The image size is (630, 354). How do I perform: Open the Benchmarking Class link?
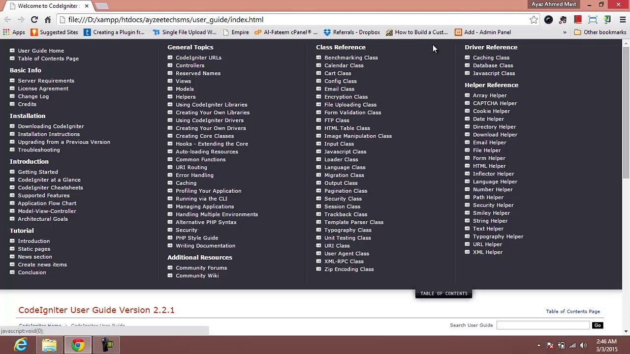pos(351,58)
